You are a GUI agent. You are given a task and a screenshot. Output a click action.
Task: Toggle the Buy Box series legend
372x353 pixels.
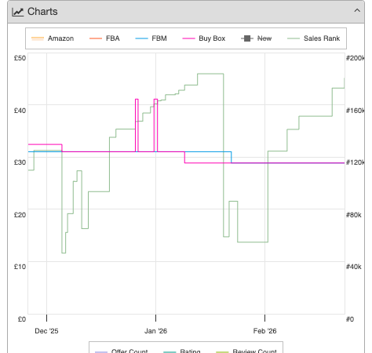tap(204, 38)
